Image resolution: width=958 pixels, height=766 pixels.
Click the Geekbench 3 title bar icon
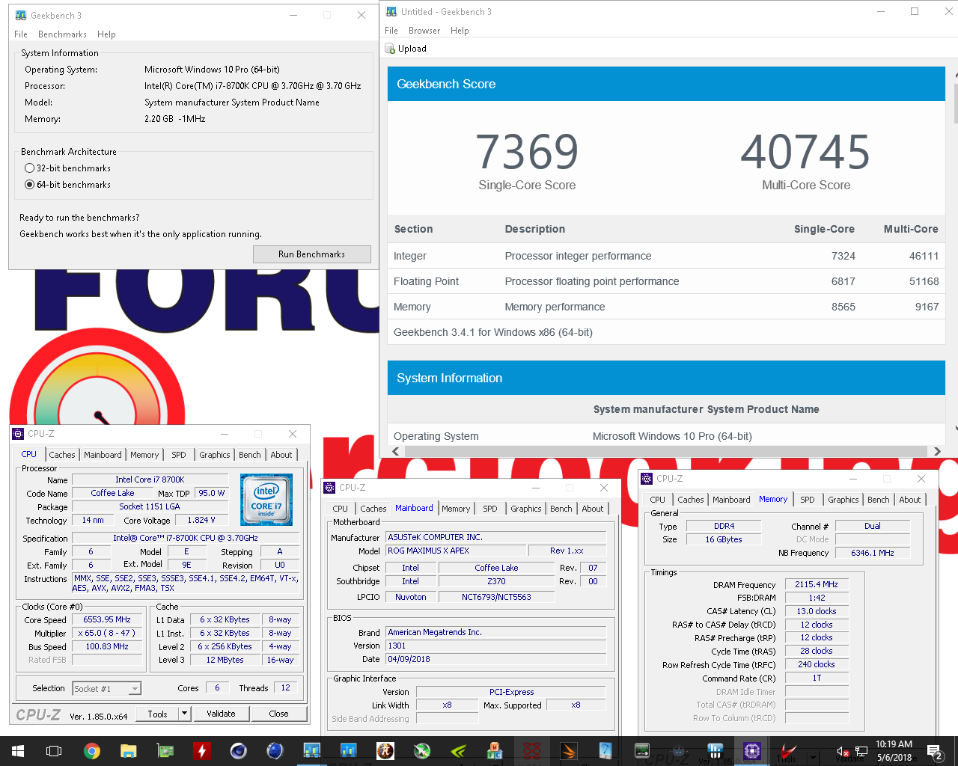[x=21, y=15]
